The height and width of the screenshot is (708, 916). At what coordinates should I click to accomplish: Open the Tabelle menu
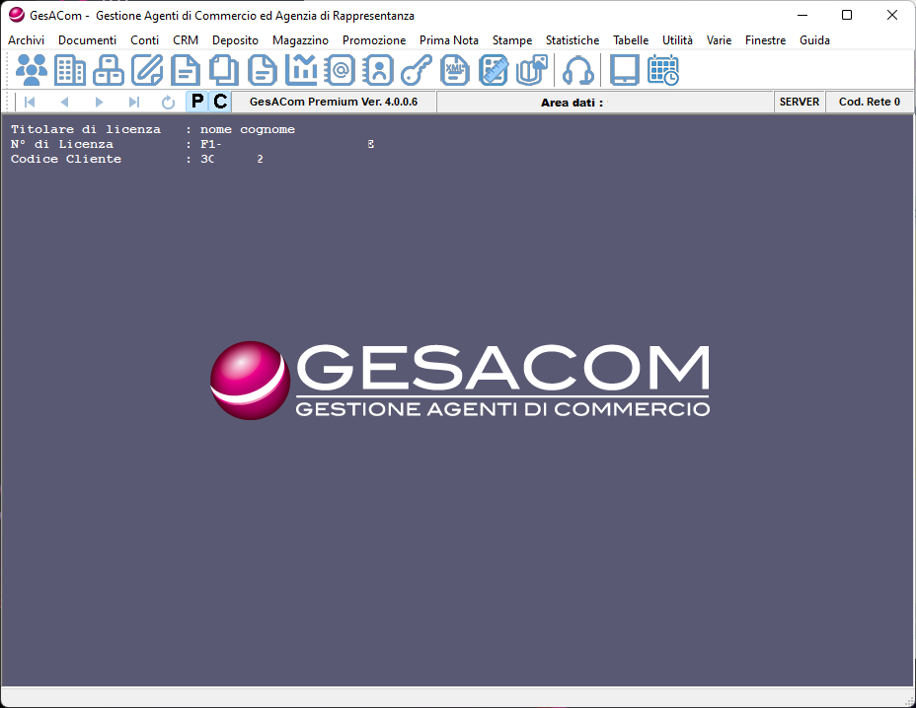coord(631,40)
